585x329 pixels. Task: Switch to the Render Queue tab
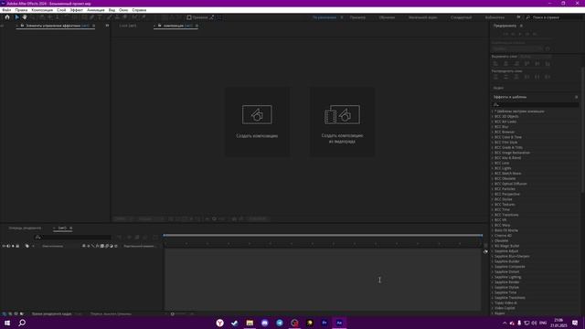point(25,228)
